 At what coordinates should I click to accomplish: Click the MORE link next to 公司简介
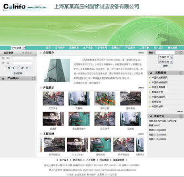click(141, 53)
